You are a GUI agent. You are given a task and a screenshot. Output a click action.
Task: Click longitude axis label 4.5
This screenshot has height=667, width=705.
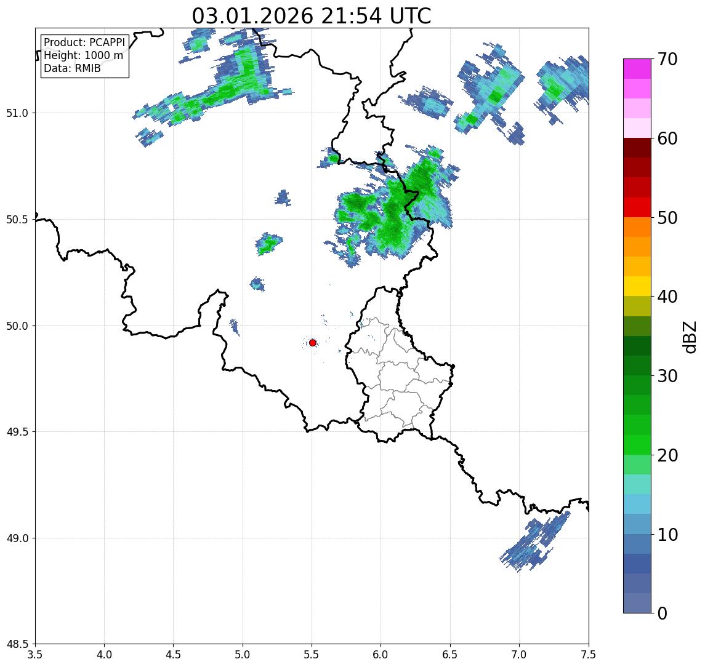(174, 655)
